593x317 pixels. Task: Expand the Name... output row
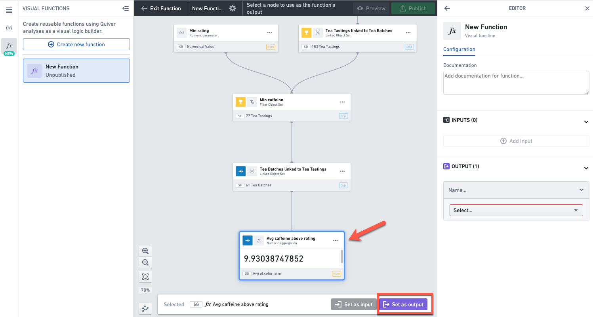516,190
